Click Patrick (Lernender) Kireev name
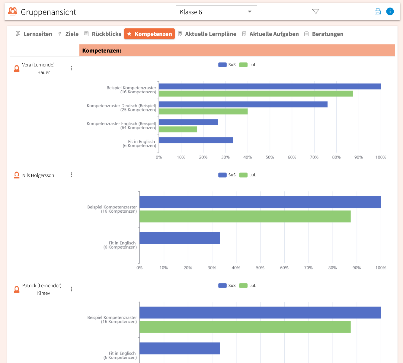403x363 pixels. coord(42,289)
